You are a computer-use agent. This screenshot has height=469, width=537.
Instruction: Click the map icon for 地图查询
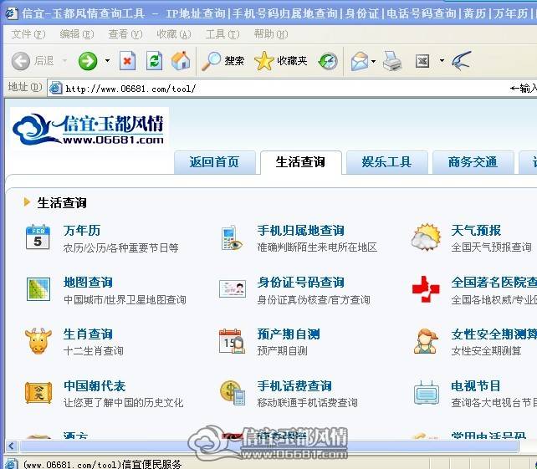coord(38,289)
